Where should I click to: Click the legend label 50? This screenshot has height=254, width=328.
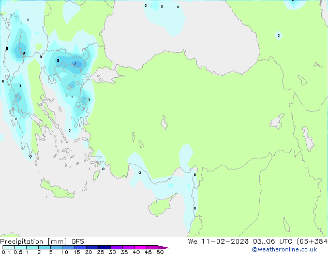click(160, 252)
